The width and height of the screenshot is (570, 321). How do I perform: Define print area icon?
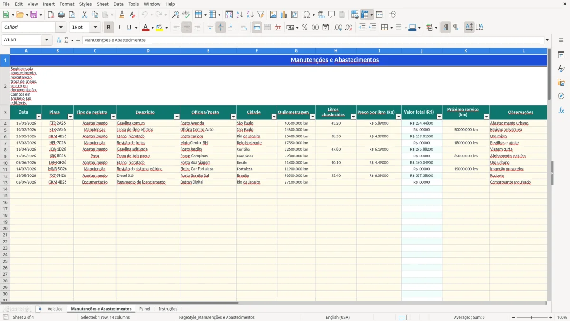pos(355,15)
